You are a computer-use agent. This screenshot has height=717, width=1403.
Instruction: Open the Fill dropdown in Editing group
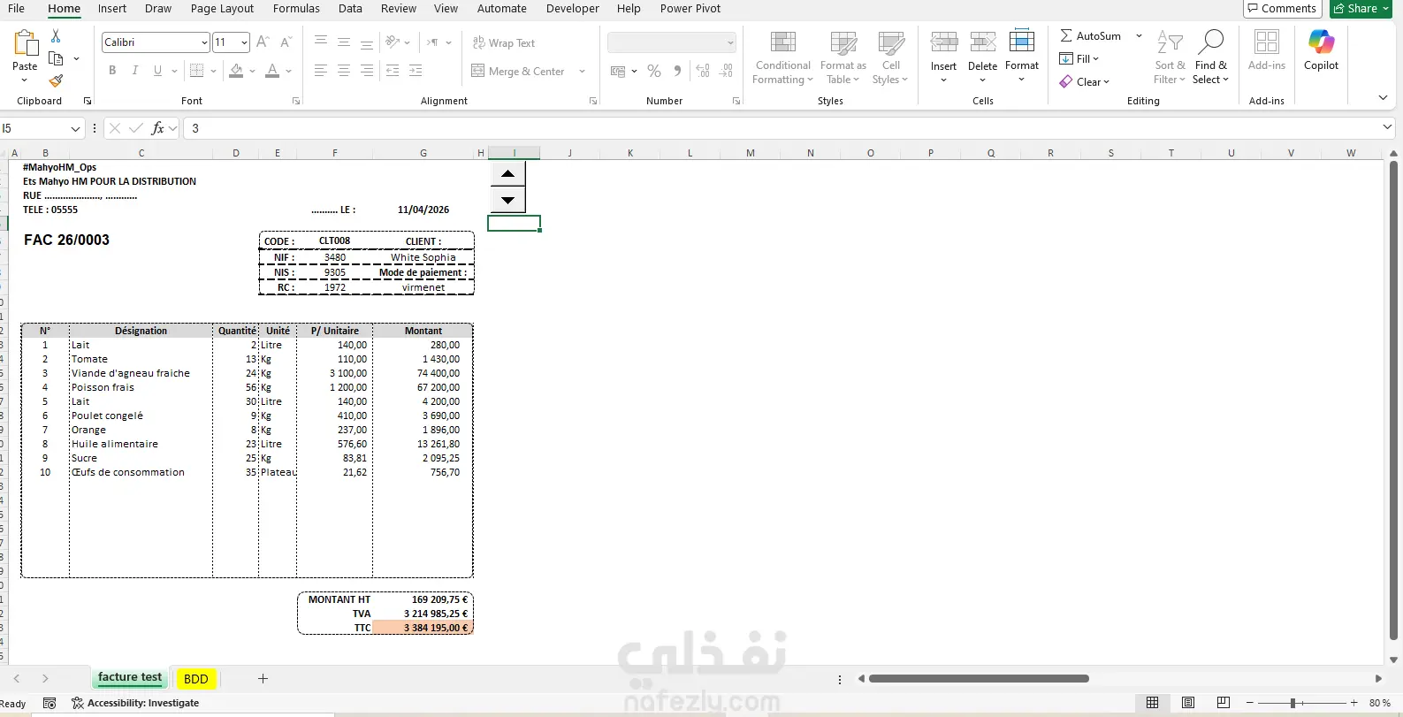point(1079,58)
